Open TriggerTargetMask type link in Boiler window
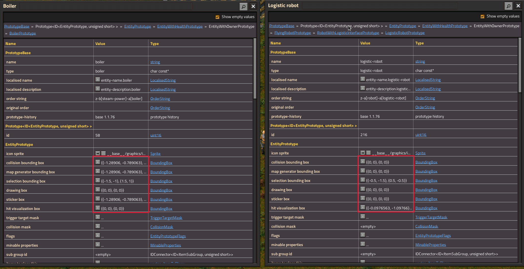Screen dimensions: 524x269 [x=166, y=218]
